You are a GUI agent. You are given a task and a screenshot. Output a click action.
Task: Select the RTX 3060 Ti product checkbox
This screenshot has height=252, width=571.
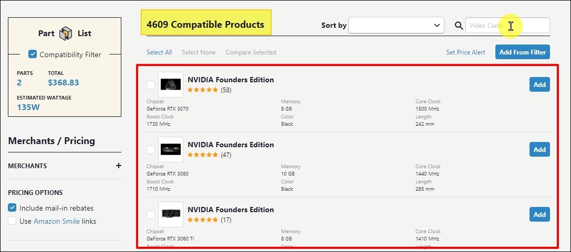[x=151, y=215]
